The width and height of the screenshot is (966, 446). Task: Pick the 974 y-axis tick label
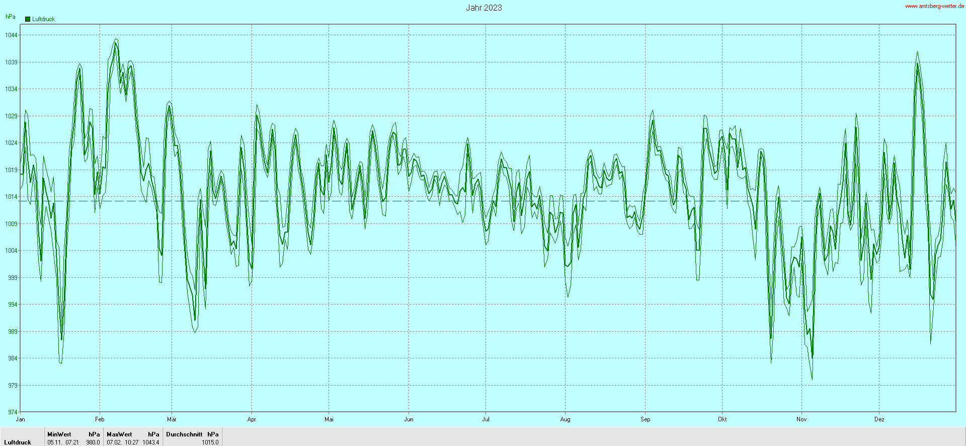(13, 412)
